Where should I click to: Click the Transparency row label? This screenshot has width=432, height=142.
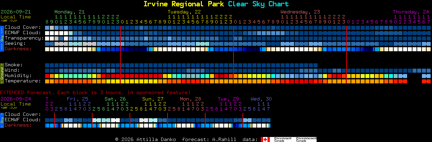point(24,38)
